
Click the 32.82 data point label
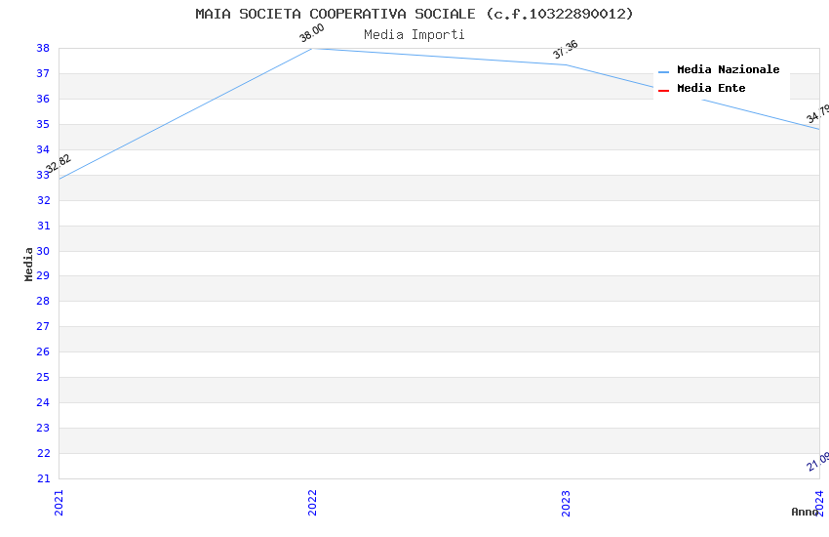coord(59,163)
